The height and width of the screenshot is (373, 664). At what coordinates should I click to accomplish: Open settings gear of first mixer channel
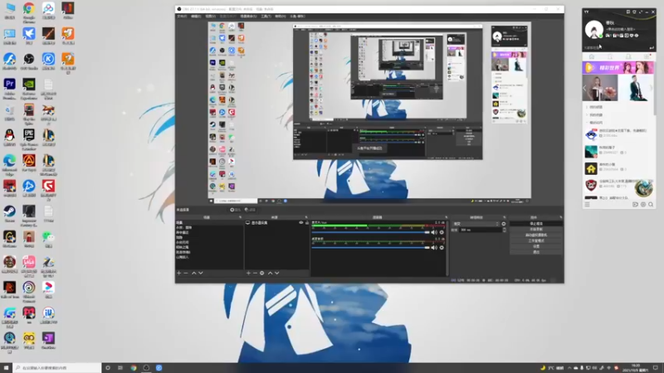[x=442, y=232]
